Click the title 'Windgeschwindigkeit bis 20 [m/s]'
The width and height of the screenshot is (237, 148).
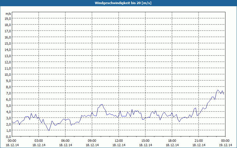tap(123, 3)
